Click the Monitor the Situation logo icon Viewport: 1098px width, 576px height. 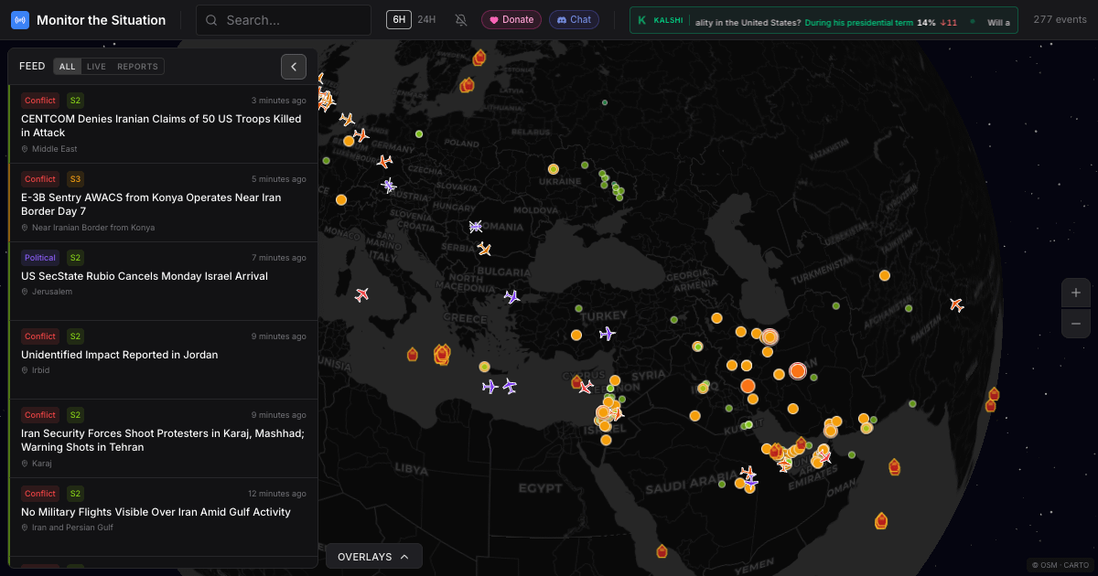(20, 20)
